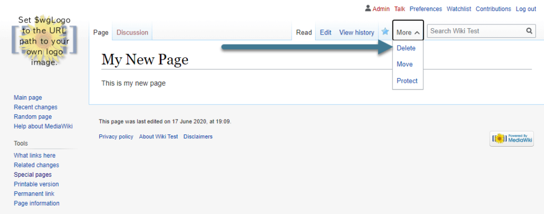Click inside the Search Wiki Test field
The width and height of the screenshot is (544, 214).
475,31
